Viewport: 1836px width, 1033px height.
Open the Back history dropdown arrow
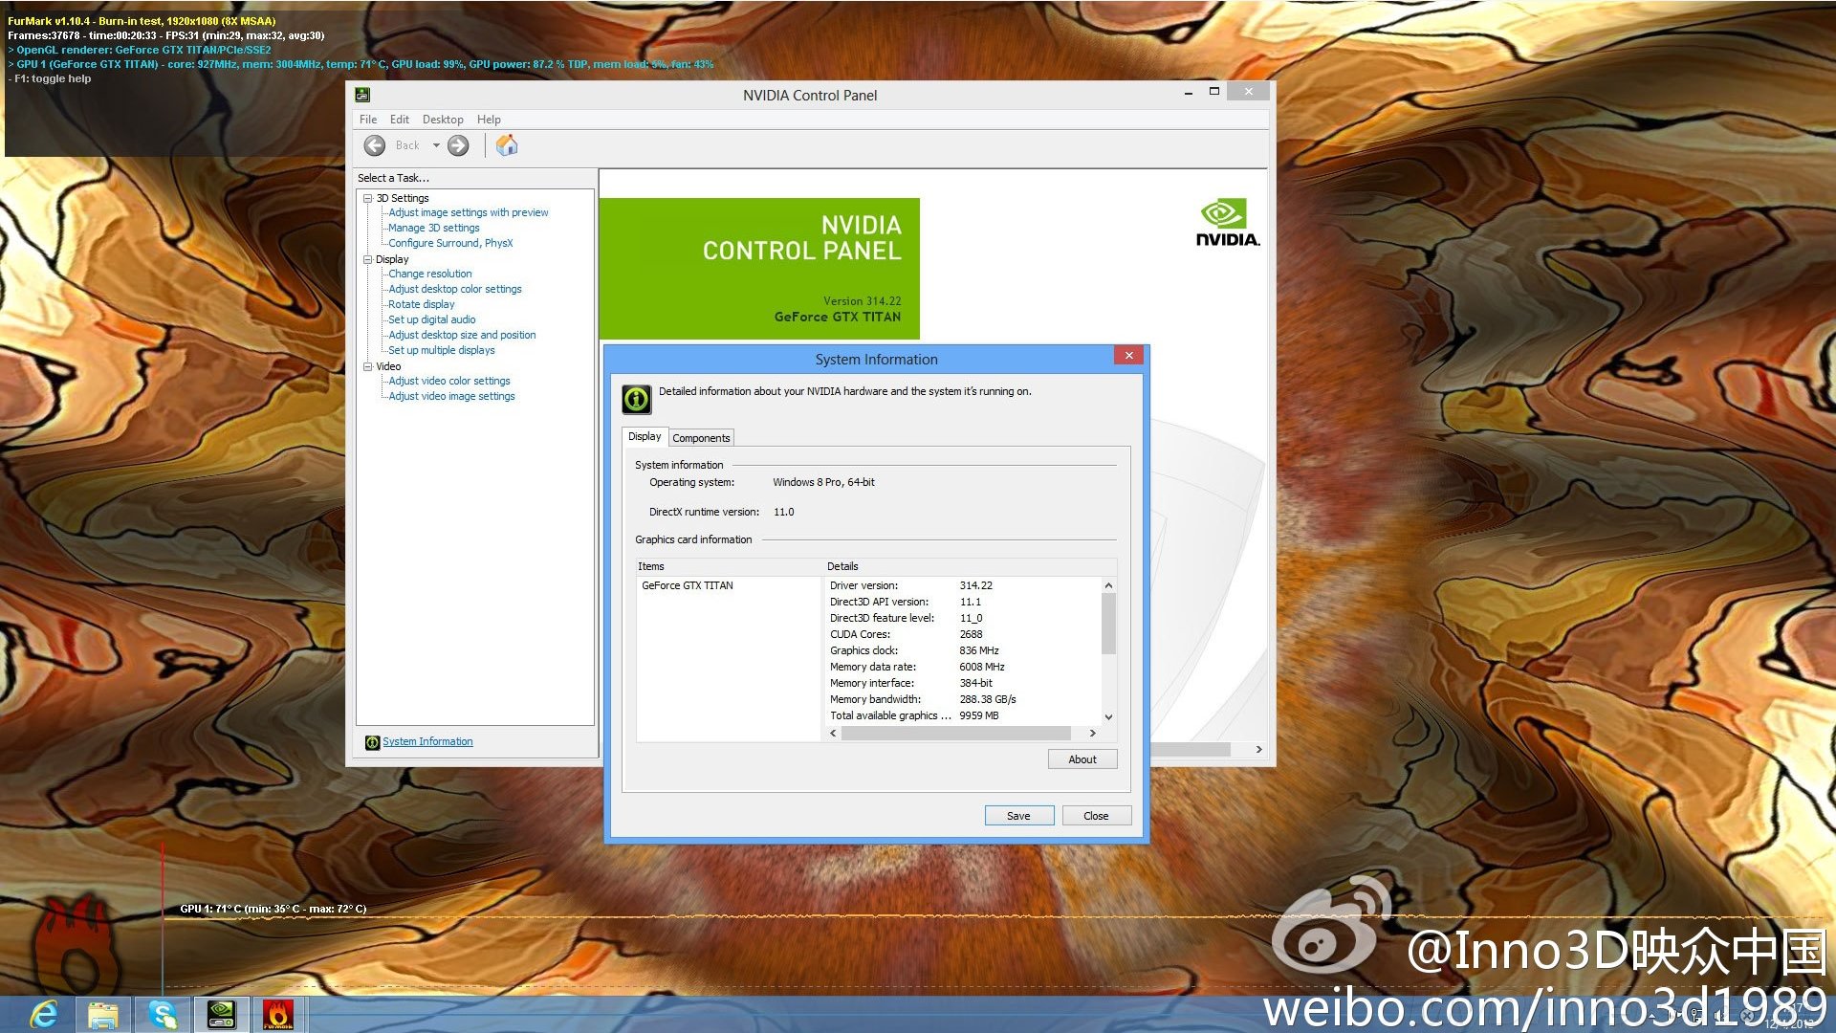point(436,145)
